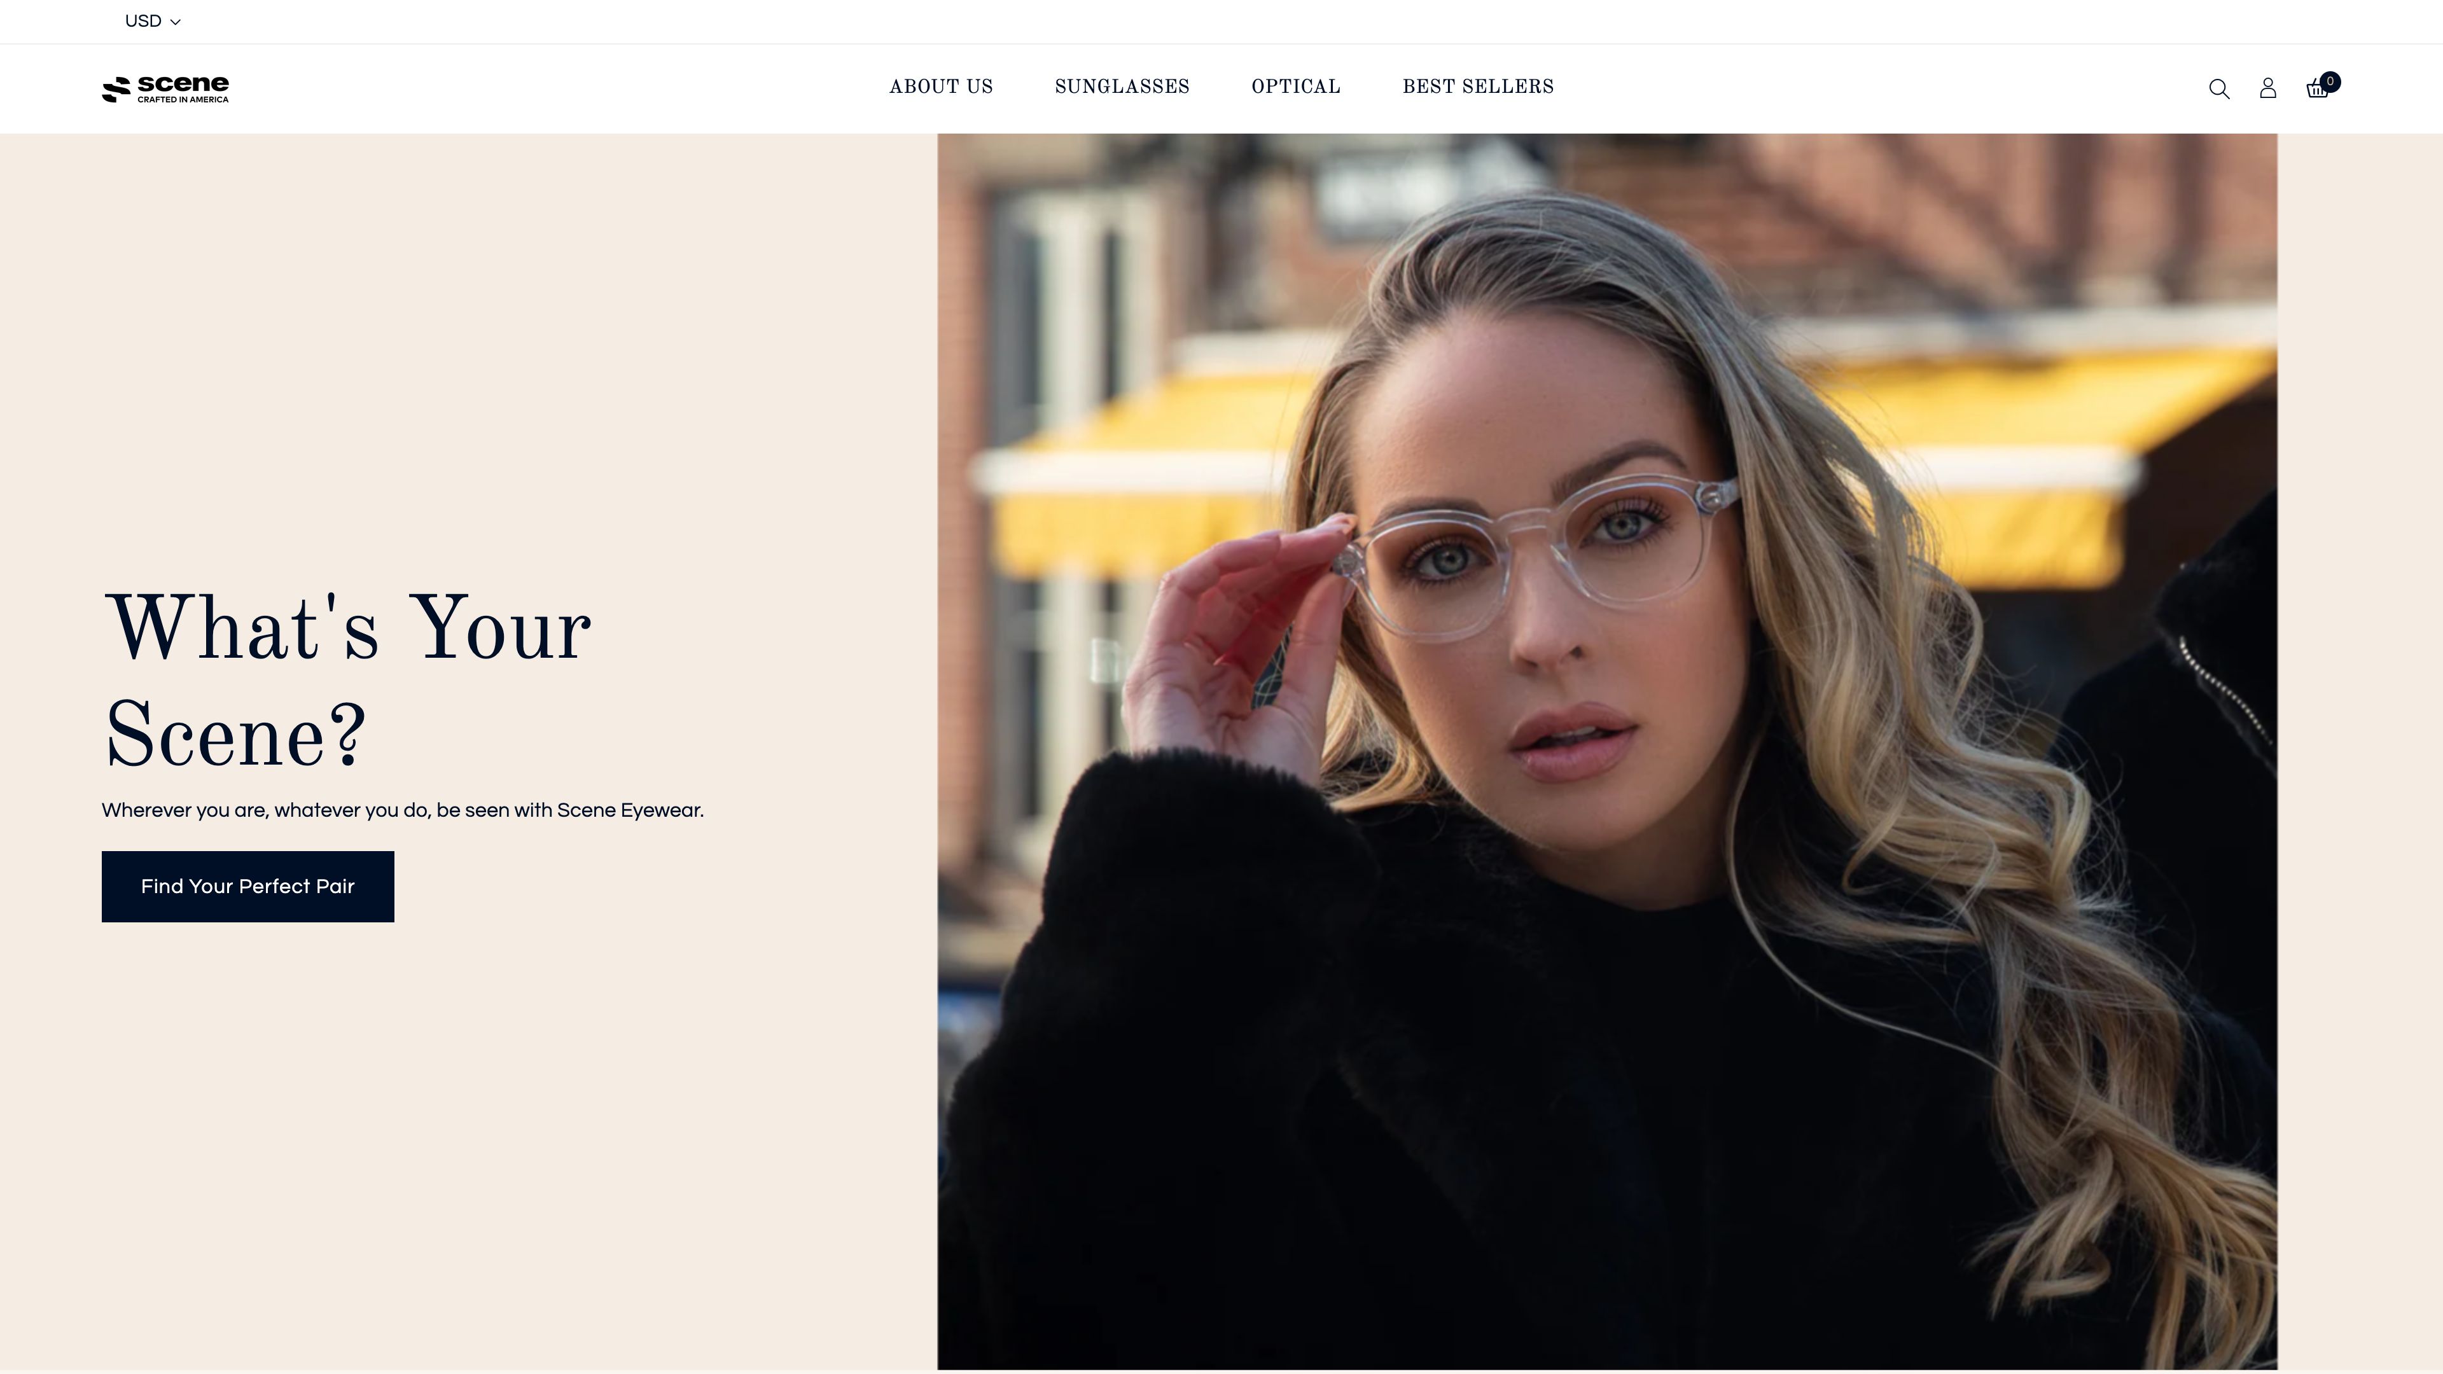The image size is (2443, 1374).
Task: Click the Scene logo stripe mark
Action: coord(116,89)
